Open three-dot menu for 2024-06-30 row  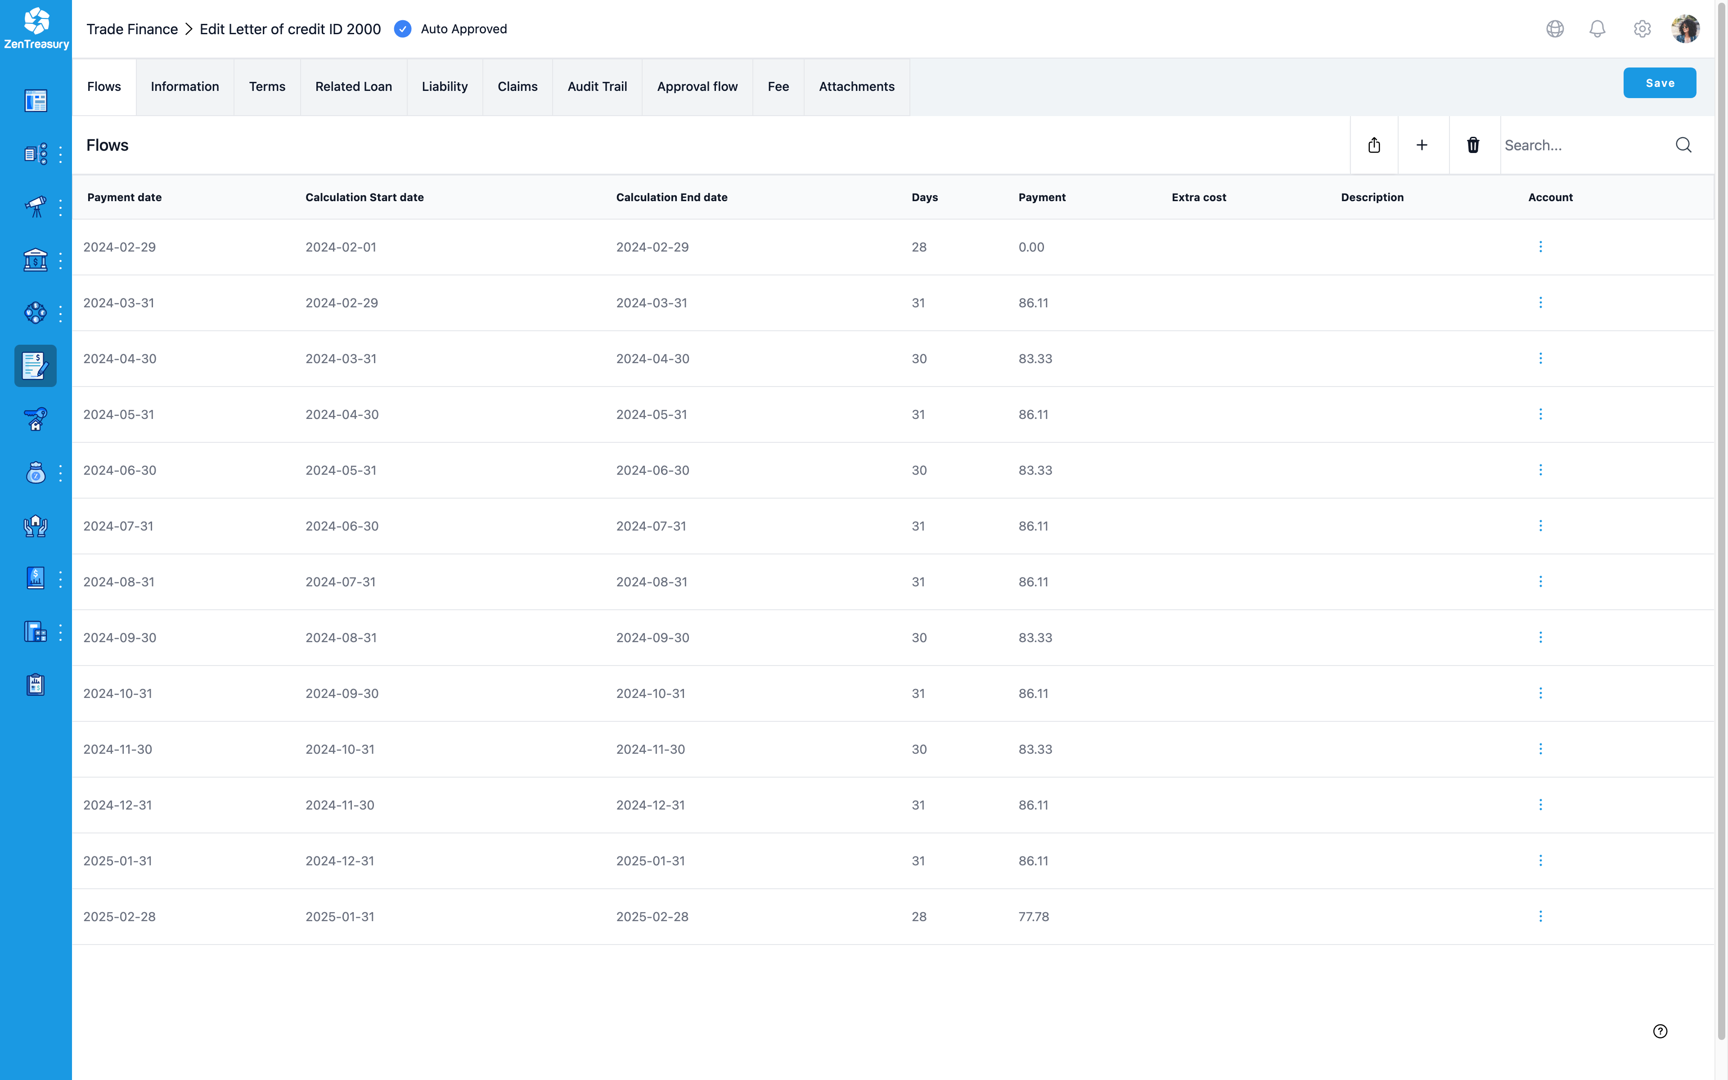pos(1540,470)
